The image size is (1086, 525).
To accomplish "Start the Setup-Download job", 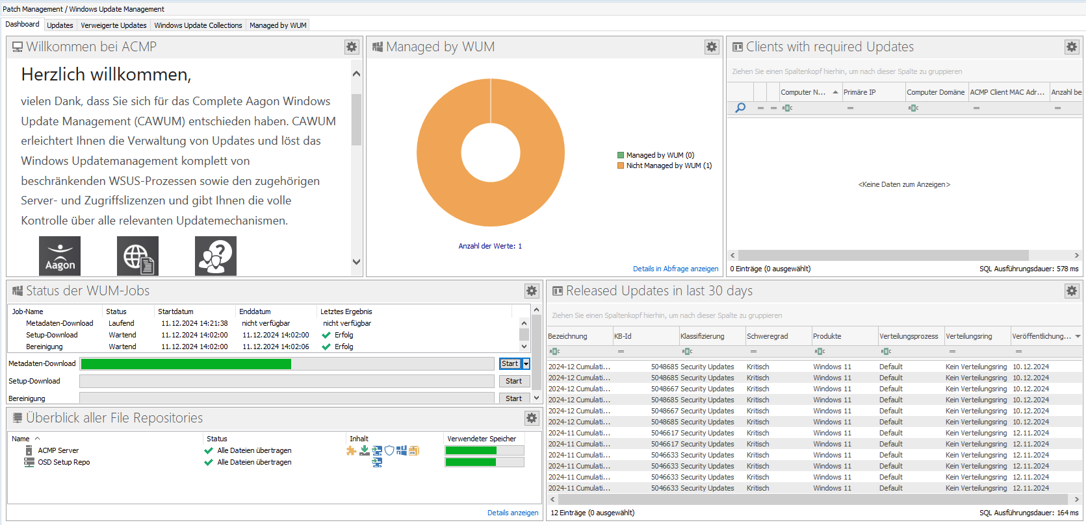I will point(513,382).
